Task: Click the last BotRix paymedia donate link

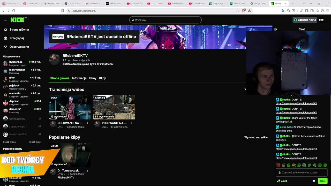Action: (296, 158)
